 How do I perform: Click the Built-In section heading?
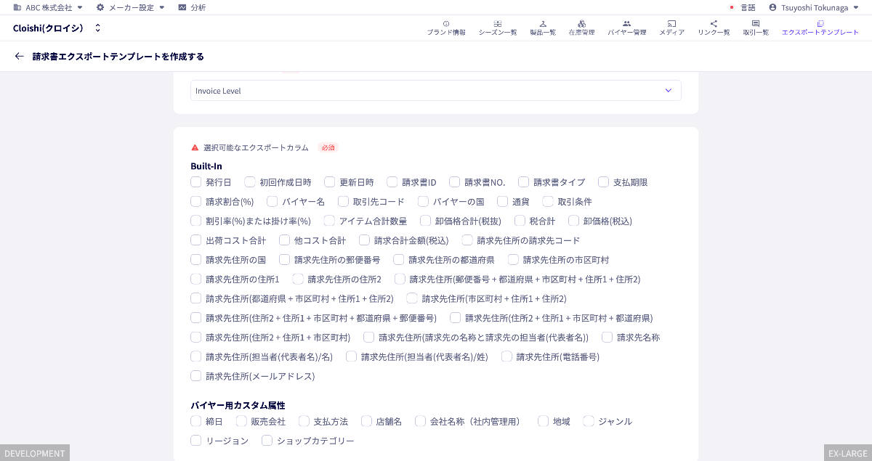pos(206,166)
